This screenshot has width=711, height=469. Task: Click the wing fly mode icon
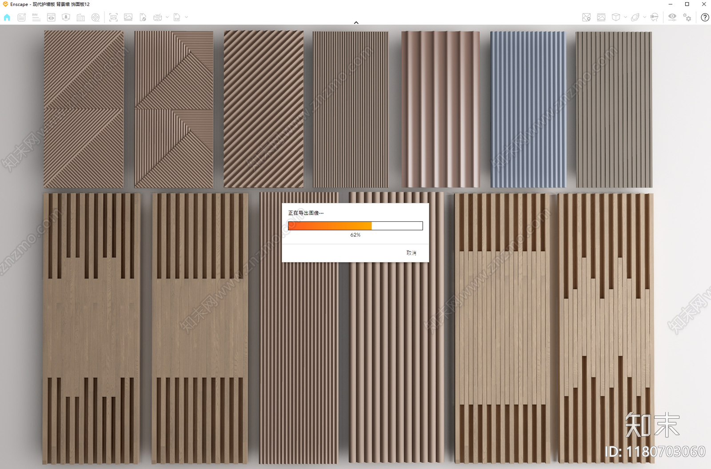(635, 17)
